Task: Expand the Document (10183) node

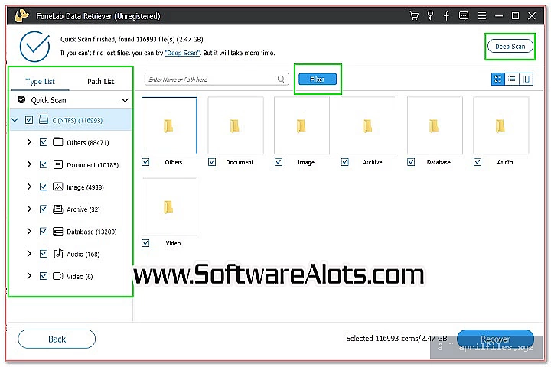Action: (x=29, y=164)
